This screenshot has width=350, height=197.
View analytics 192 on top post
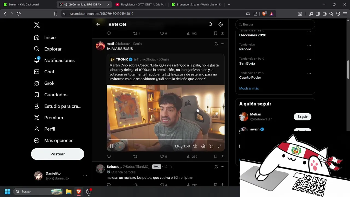click(x=192, y=33)
